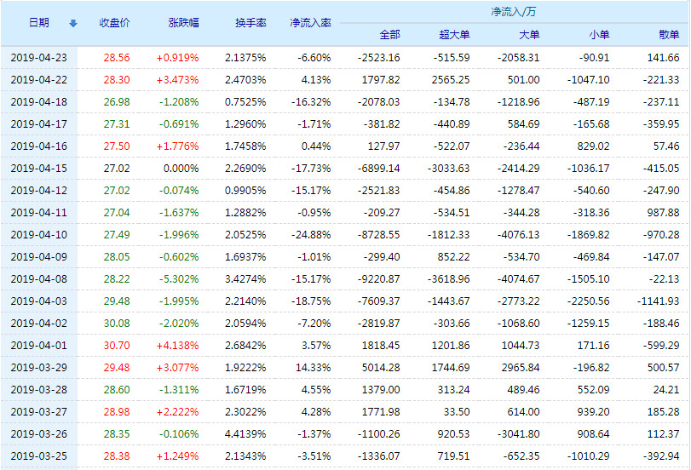The image size is (691, 470).
Task: Click turnover rate 3.4274%
Action: (x=245, y=278)
